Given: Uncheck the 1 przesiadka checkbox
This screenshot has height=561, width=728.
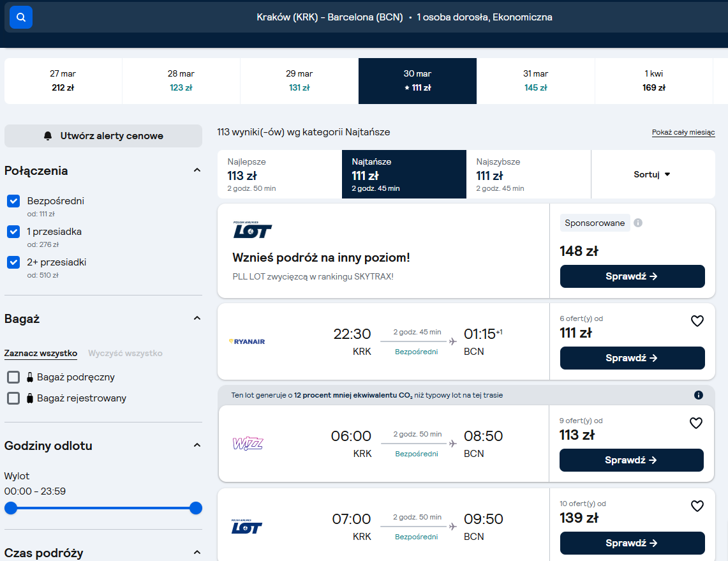Looking at the screenshot, I should (x=13, y=232).
